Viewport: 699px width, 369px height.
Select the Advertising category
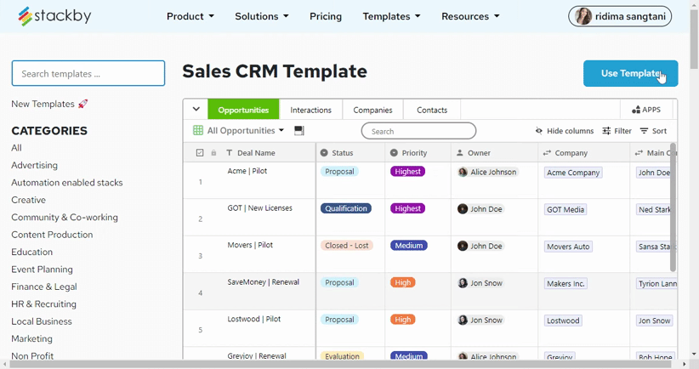coord(34,165)
